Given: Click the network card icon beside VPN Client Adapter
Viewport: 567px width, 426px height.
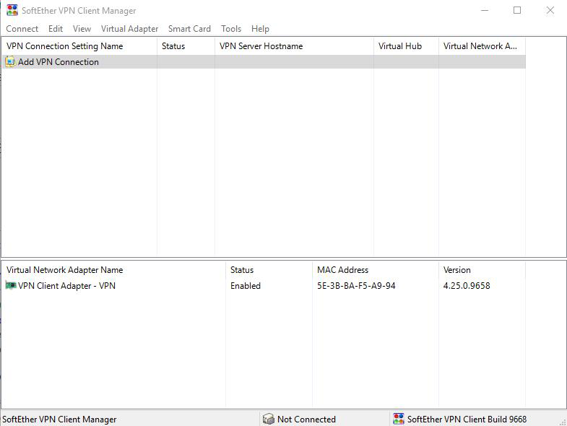Looking at the screenshot, I should [11, 286].
